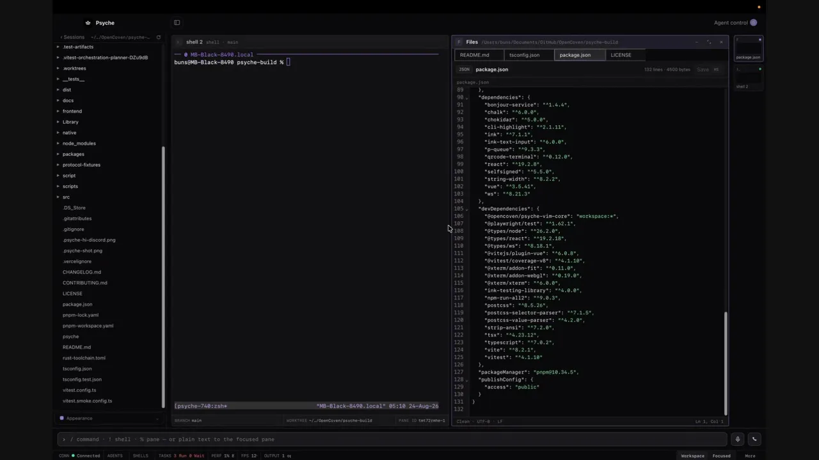Screen dimensions: 819x460
Task: Click the BRANCH main label in shell pane
Action: [188, 420]
